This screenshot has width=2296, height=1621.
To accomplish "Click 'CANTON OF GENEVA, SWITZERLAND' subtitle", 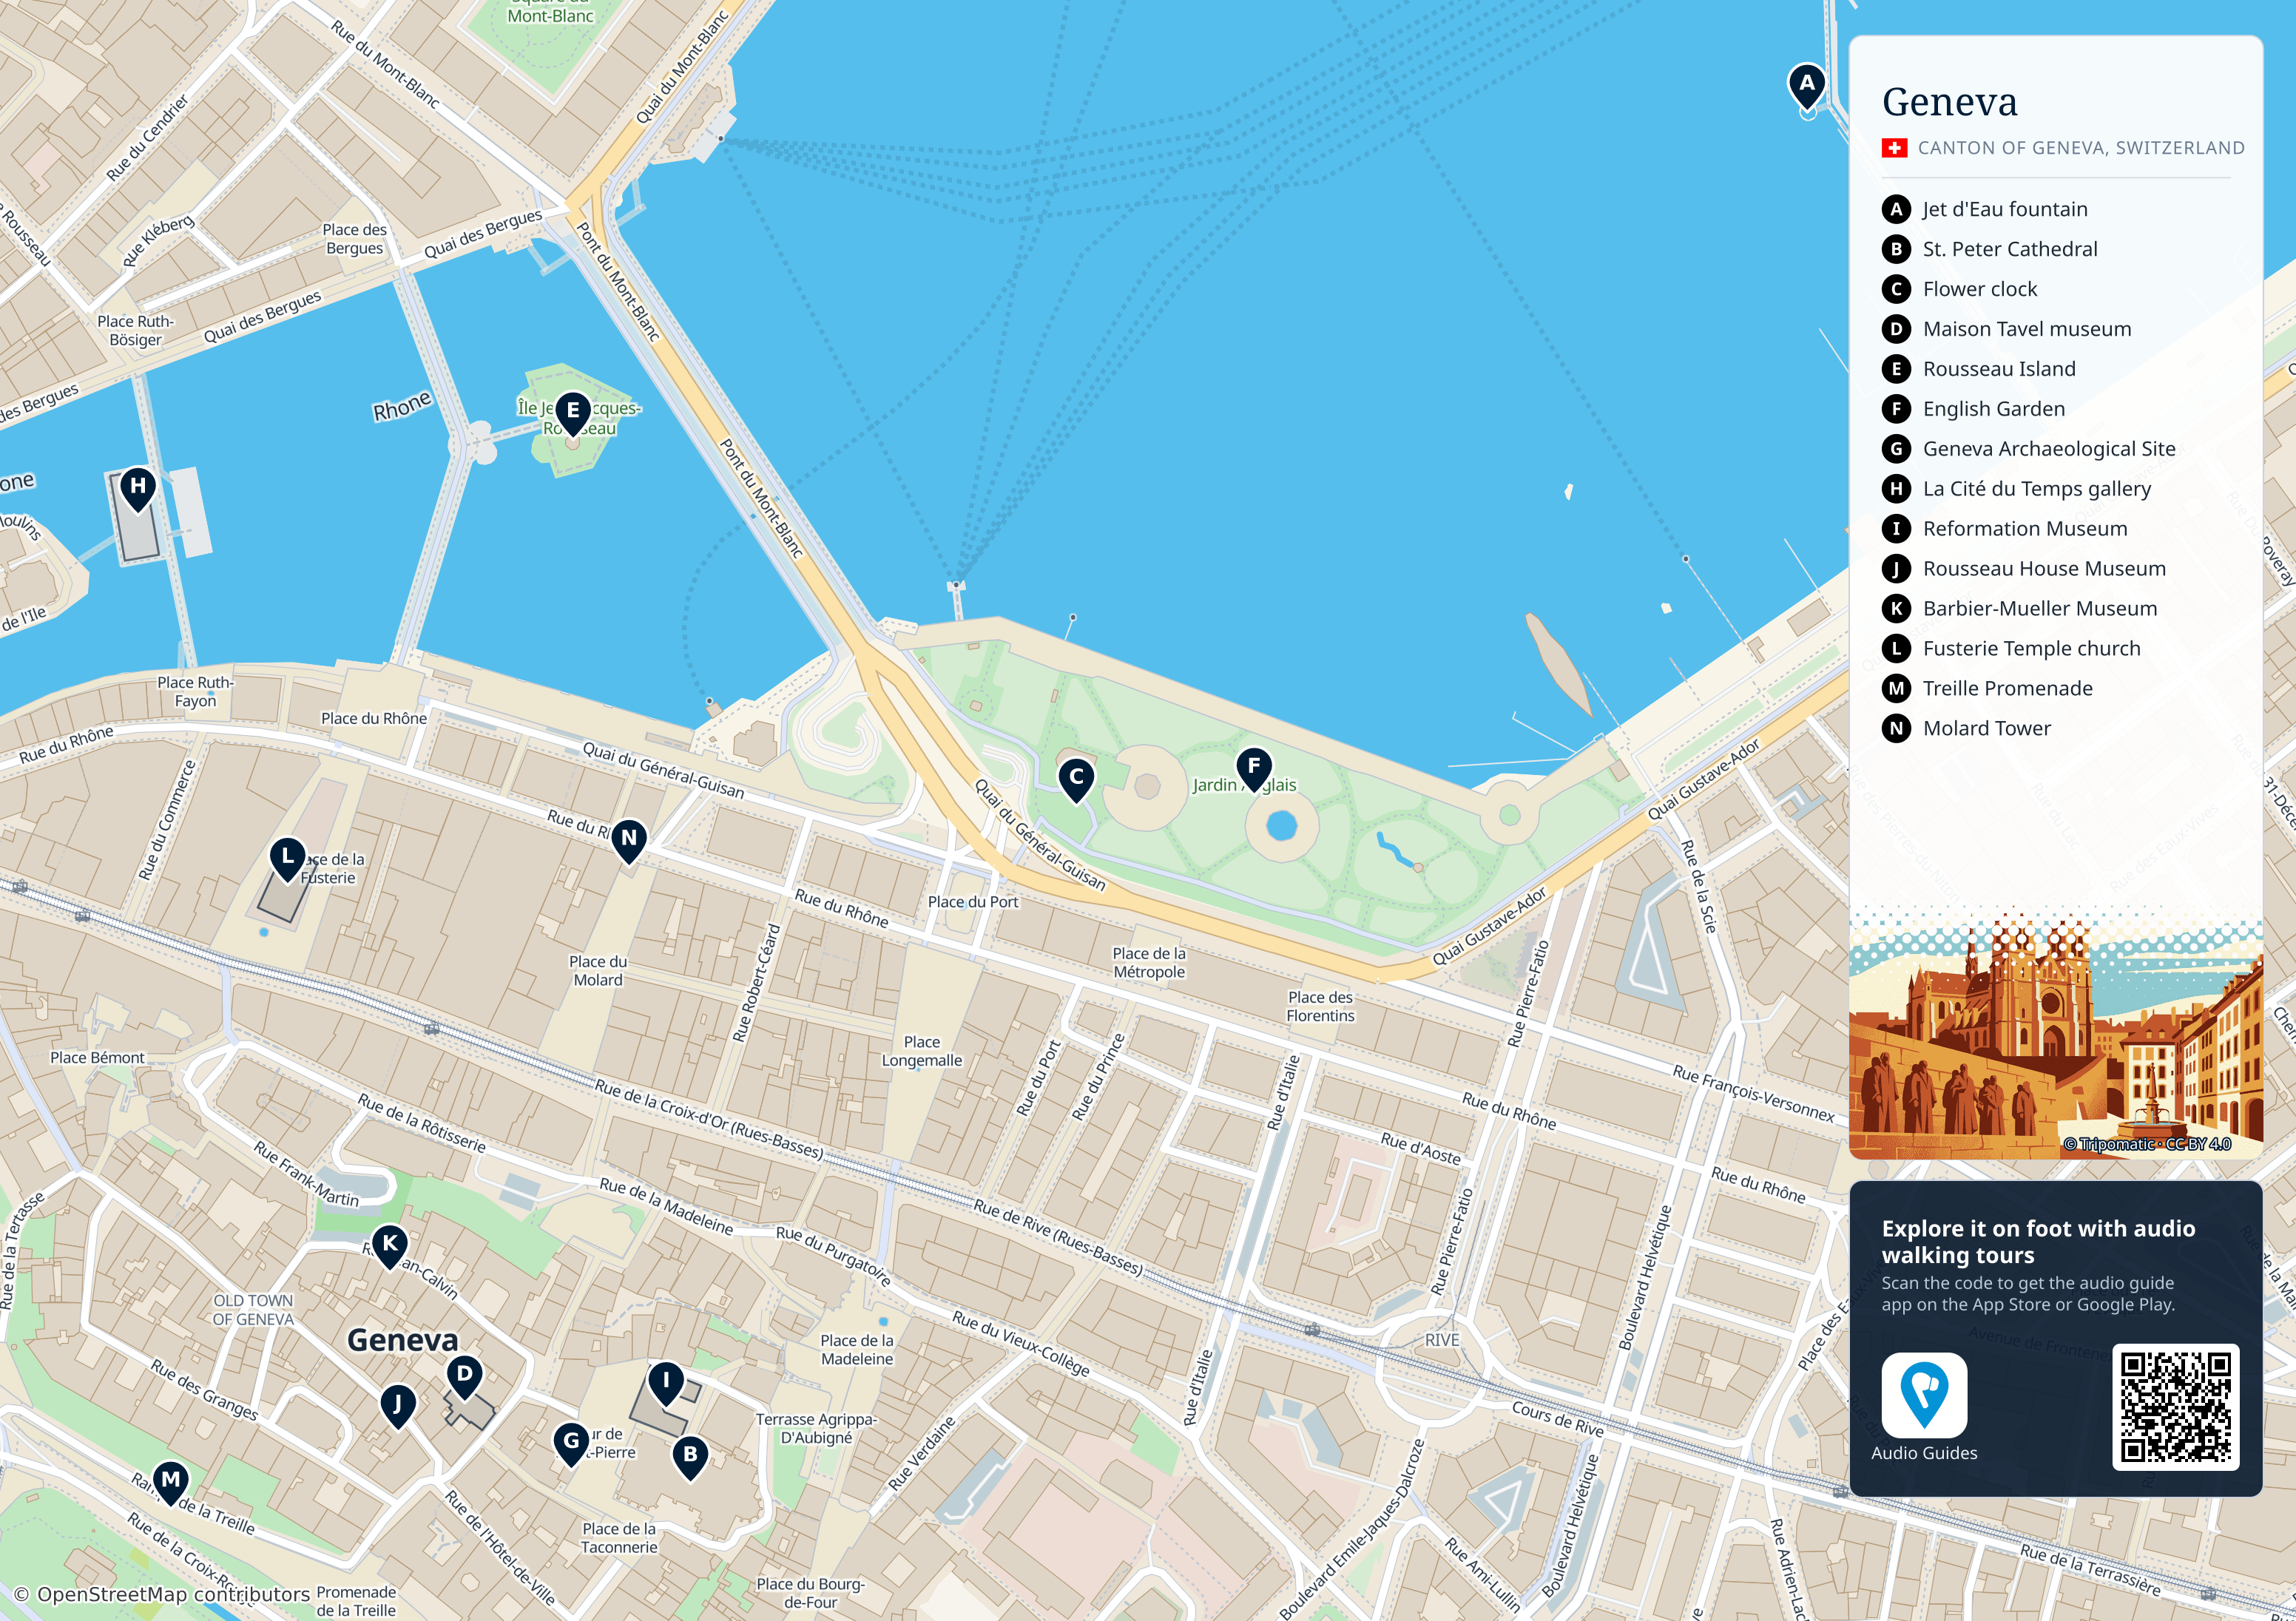I will (x=2081, y=148).
